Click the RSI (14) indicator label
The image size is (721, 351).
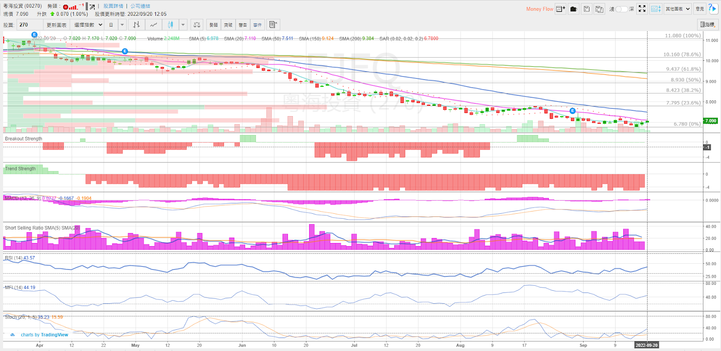[14, 258]
